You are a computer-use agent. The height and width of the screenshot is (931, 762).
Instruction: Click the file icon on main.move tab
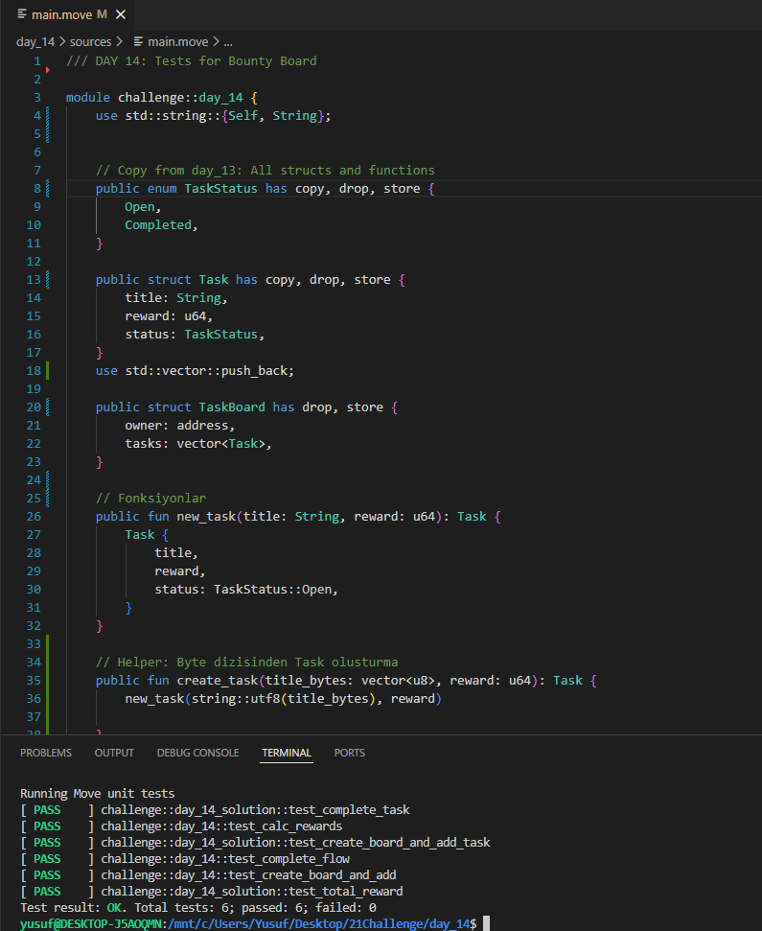tap(22, 14)
